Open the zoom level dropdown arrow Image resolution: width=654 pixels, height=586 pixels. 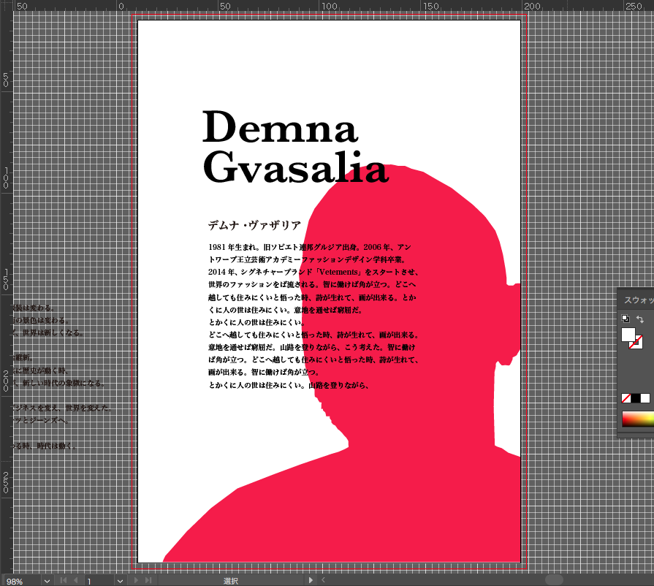(47, 581)
